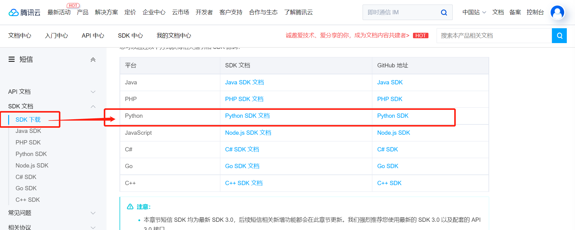This screenshot has width=575, height=230.
Task: Open the 客户支持 menu
Action: click(x=231, y=12)
